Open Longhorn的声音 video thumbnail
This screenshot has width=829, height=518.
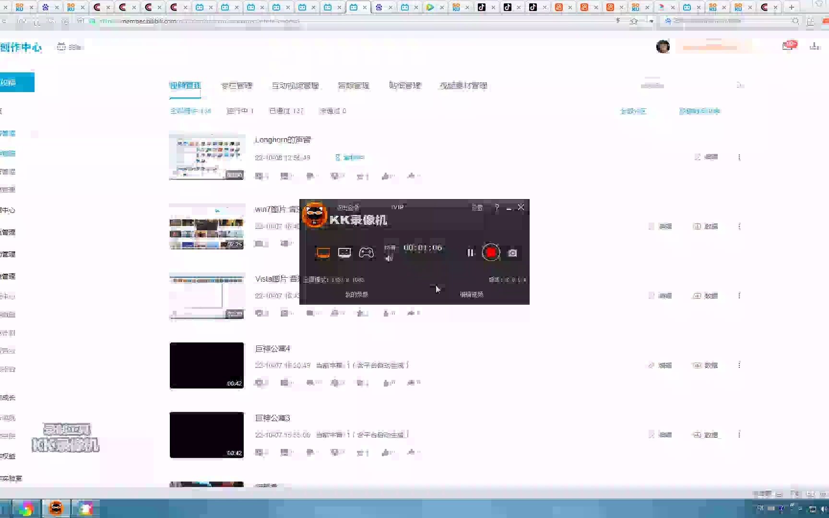pyautogui.click(x=207, y=157)
